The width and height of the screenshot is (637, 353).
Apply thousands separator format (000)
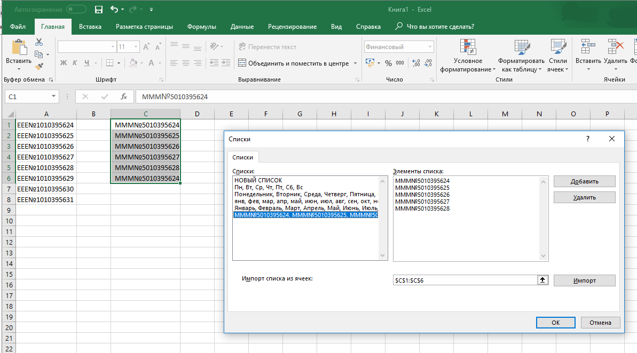(400, 63)
